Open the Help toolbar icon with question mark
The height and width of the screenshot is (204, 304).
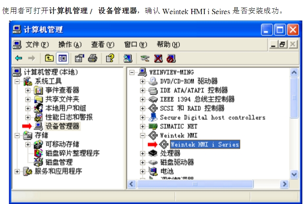[110, 58]
